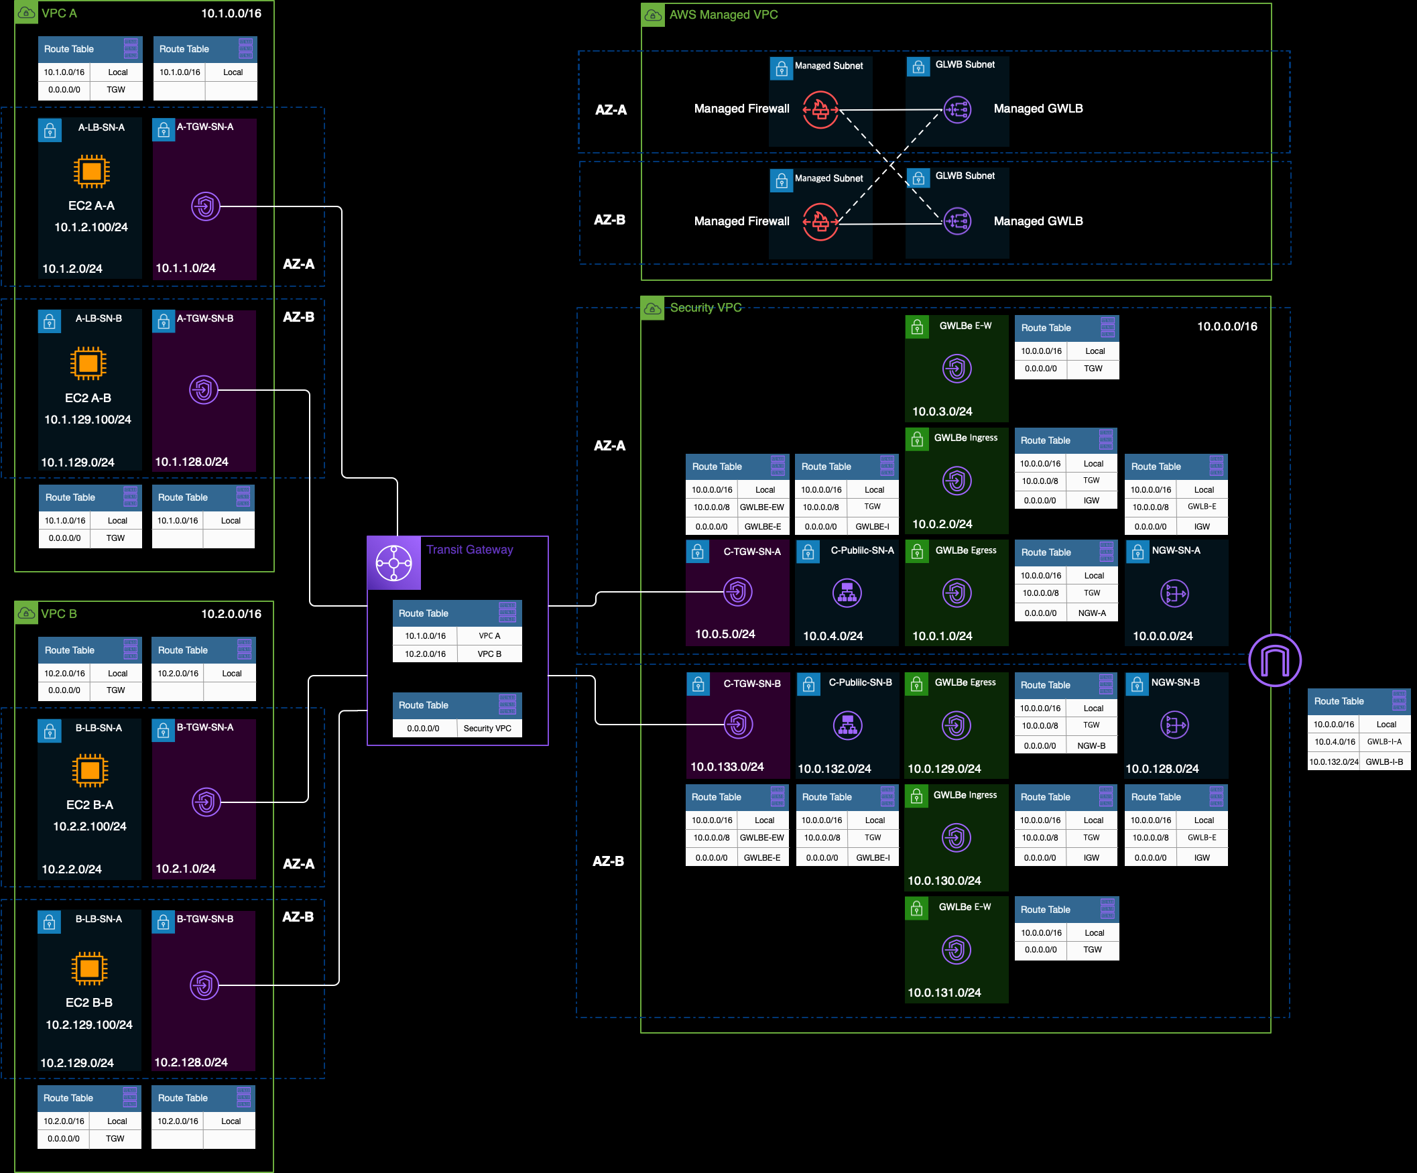1417x1173 pixels.
Task: Select the AZ-A Managed Firewall red icon
Action: click(x=820, y=109)
